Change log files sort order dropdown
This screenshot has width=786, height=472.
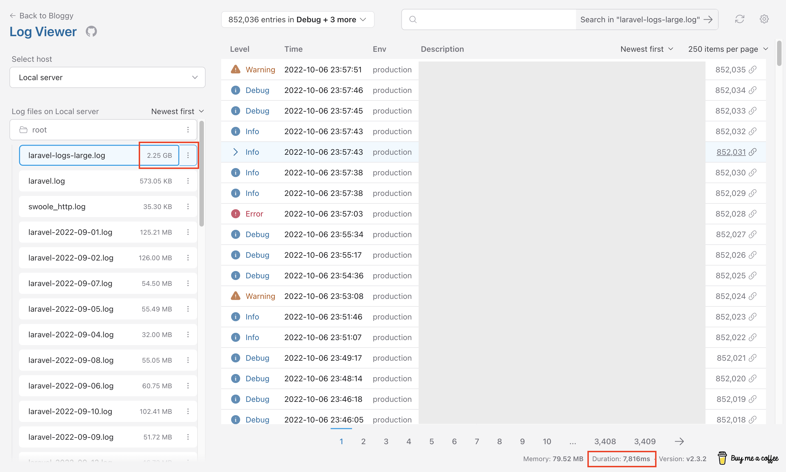(177, 111)
